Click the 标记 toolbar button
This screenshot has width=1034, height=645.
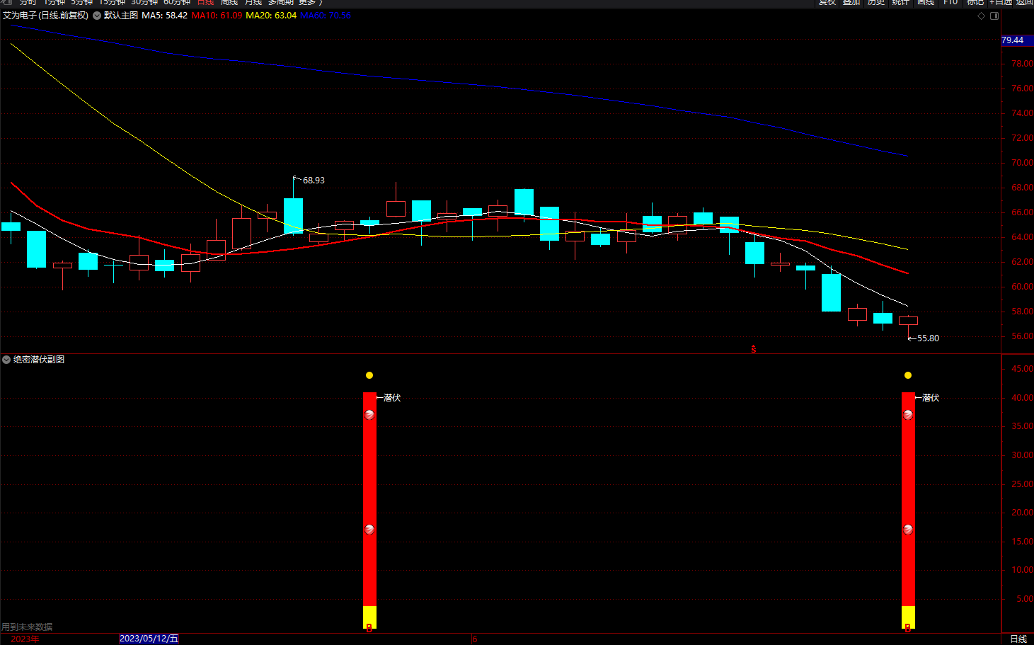tap(975, 3)
